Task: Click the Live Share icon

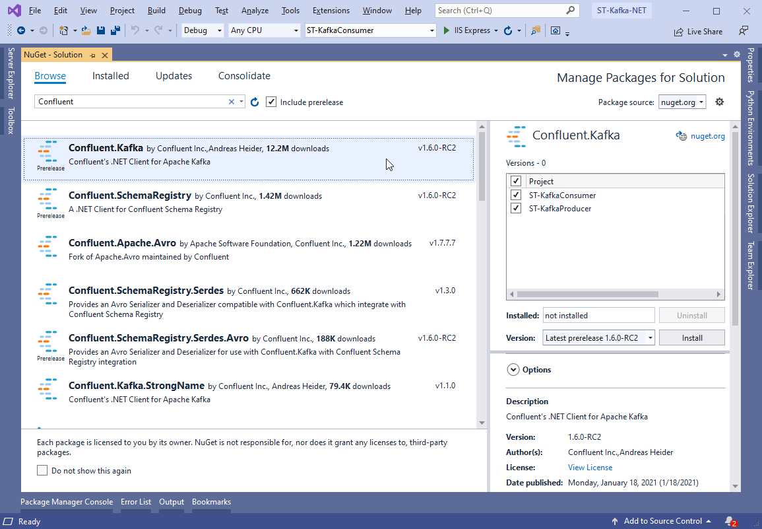Action: click(x=678, y=32)
